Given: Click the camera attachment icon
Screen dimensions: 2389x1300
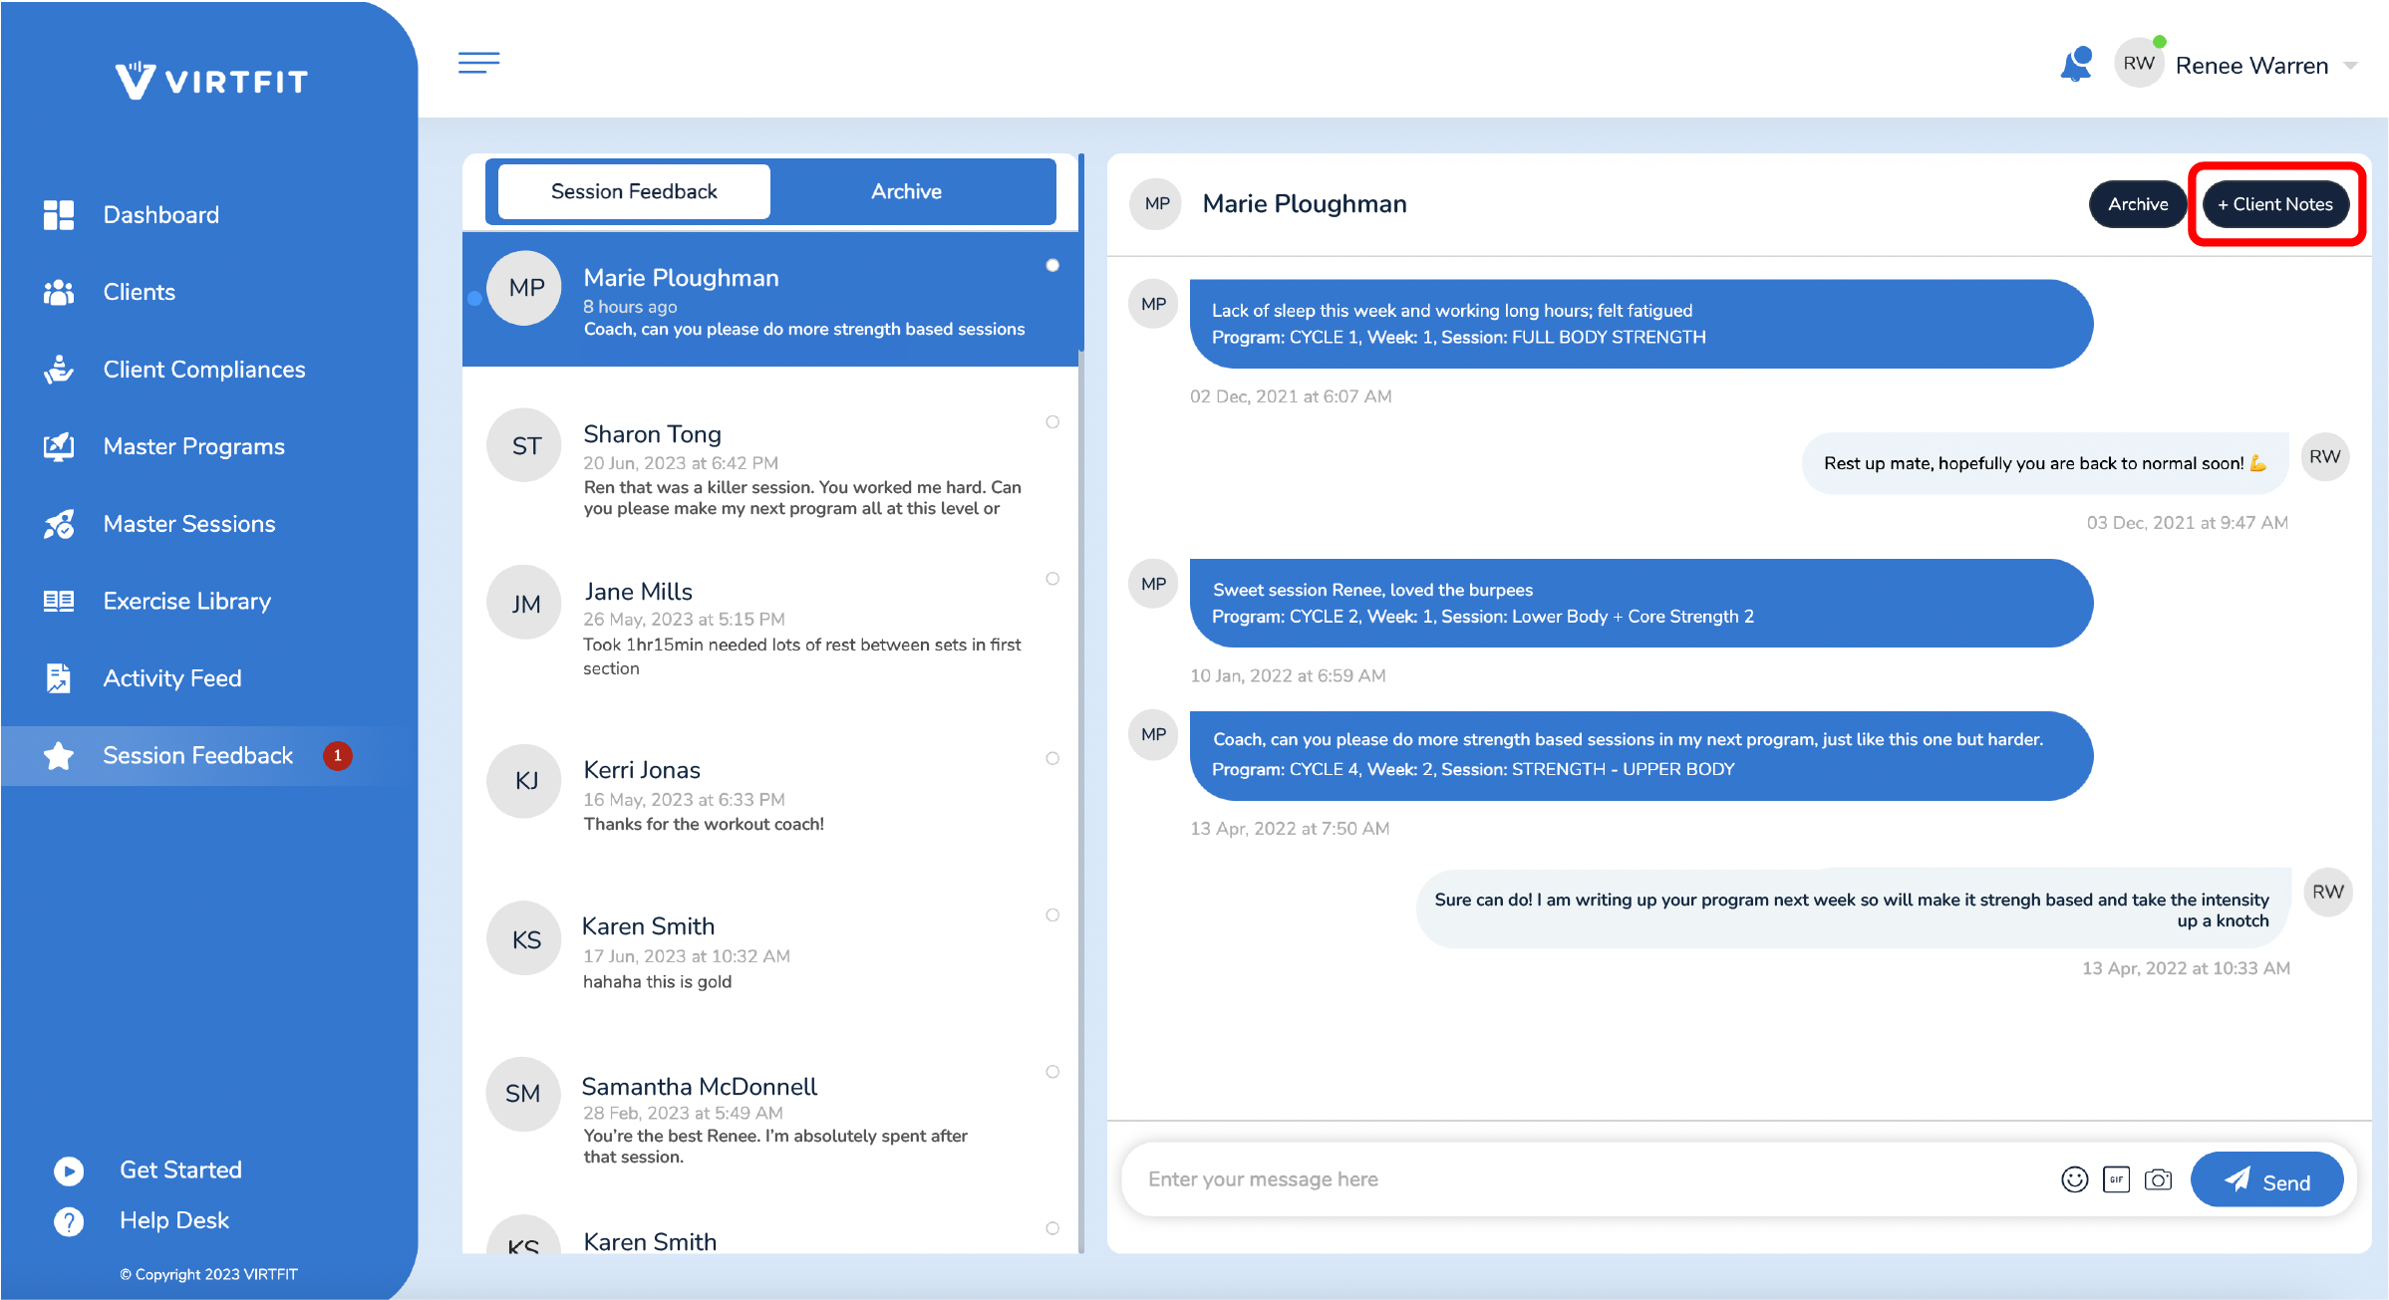Looking at the screenshot, I should pyautogui.click(x=2158, y=1179).
